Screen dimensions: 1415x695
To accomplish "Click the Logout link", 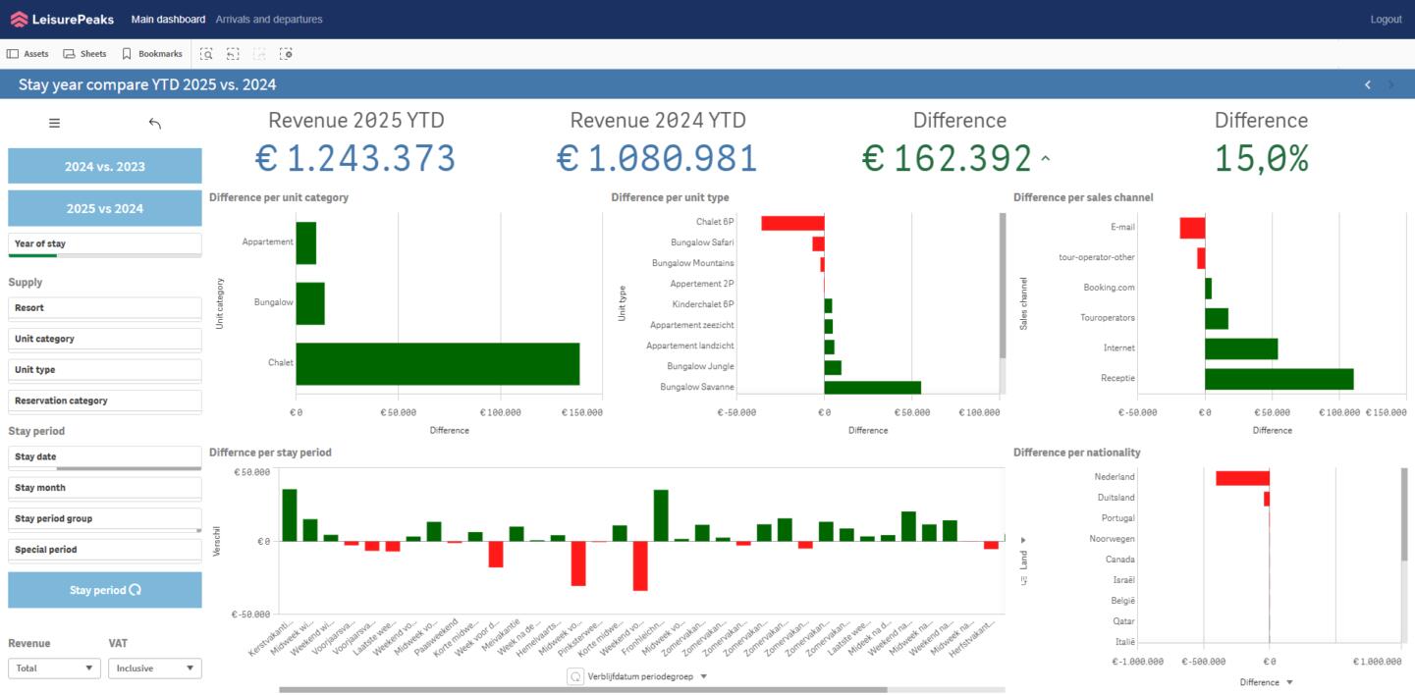I will 1386,20.
